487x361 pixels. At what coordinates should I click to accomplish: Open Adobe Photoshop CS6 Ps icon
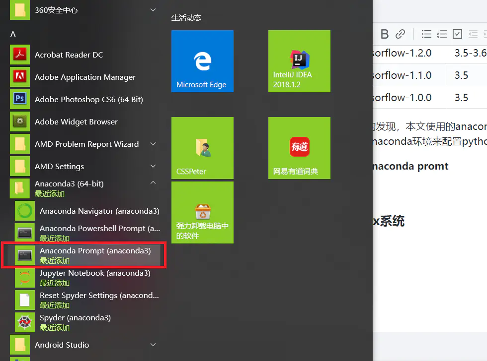click(x=20, y=99)
